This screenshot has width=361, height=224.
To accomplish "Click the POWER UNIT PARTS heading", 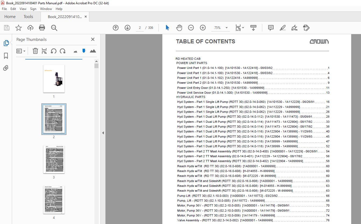I will [x=192, y=63].
